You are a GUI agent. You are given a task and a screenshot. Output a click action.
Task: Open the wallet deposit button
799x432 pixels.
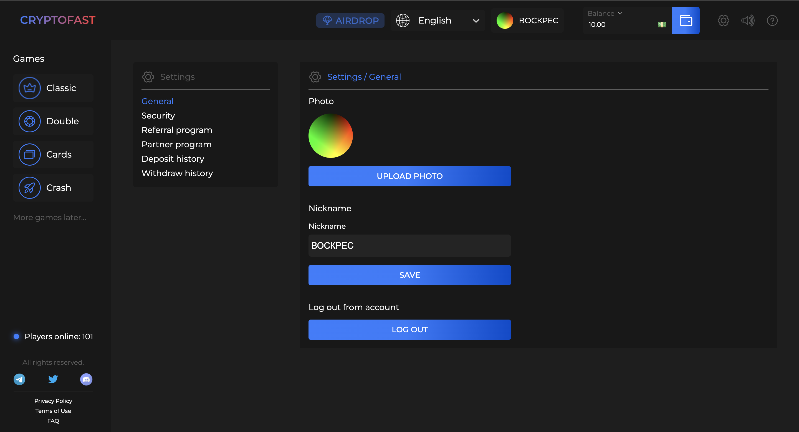click(x=686, y=20)
